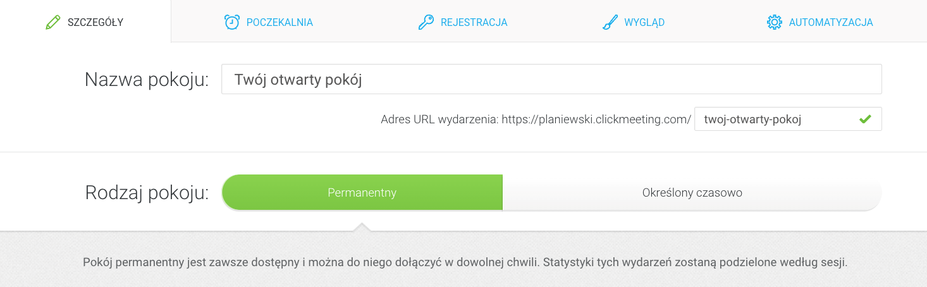Viewport: 927px width, 287px height.
Task: Click the 'twoj-otwarty-pokoj' URL slug field
Action: (775, 119)
